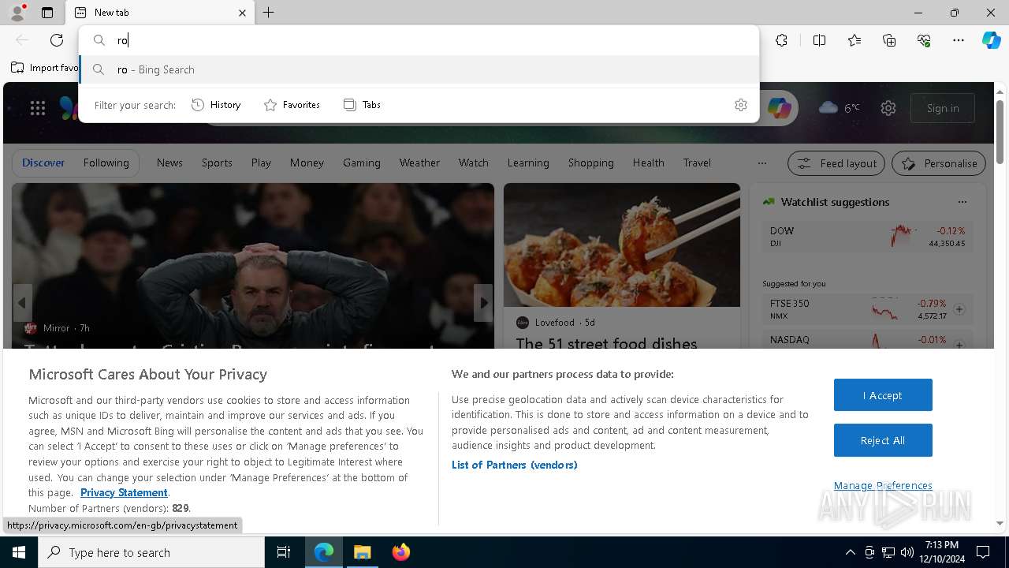
Task: Open the Weather category
Action: 419,163
